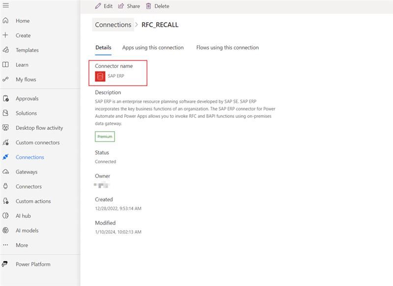
Task: Click the Gateways cloud icon
Action: pyautogui.click(x=5, y=172)
